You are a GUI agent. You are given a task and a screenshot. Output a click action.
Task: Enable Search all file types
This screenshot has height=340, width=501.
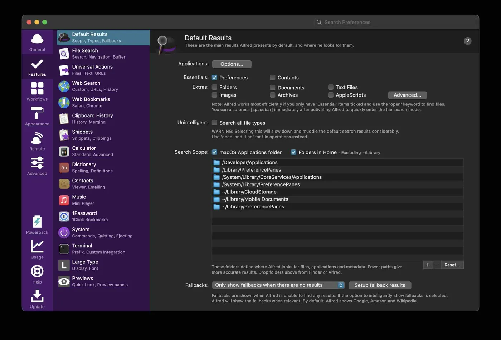click(x=214, y=123)
